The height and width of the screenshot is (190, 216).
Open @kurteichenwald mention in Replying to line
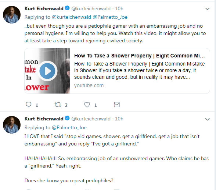coord(72,17)
